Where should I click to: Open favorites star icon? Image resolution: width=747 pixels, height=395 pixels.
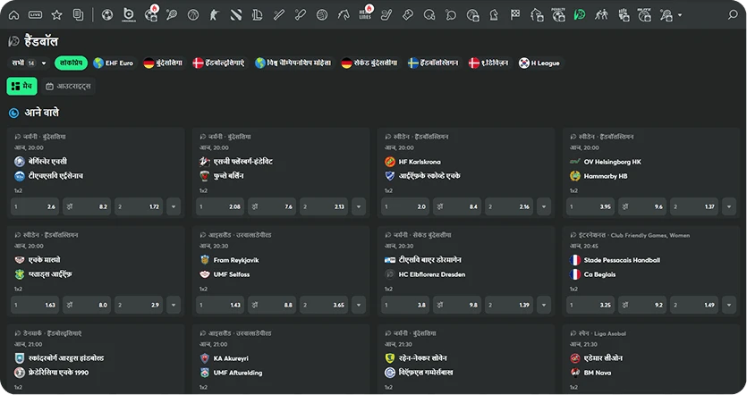pos(56,15)
